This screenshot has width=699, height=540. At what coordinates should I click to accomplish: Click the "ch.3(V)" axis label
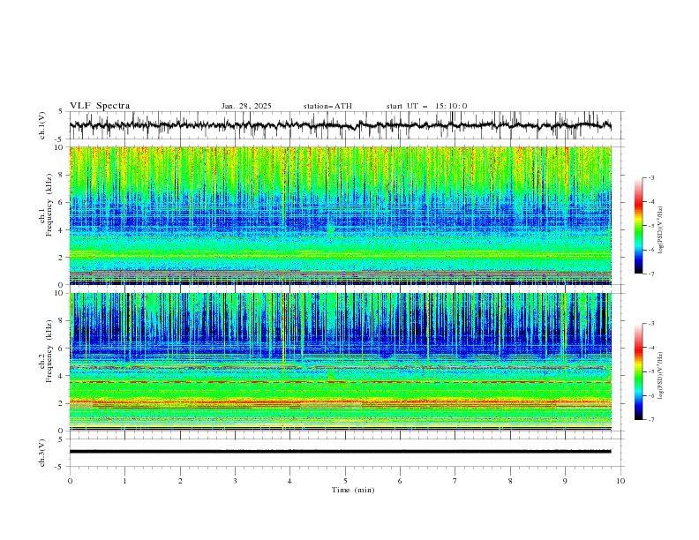[42, 453]
